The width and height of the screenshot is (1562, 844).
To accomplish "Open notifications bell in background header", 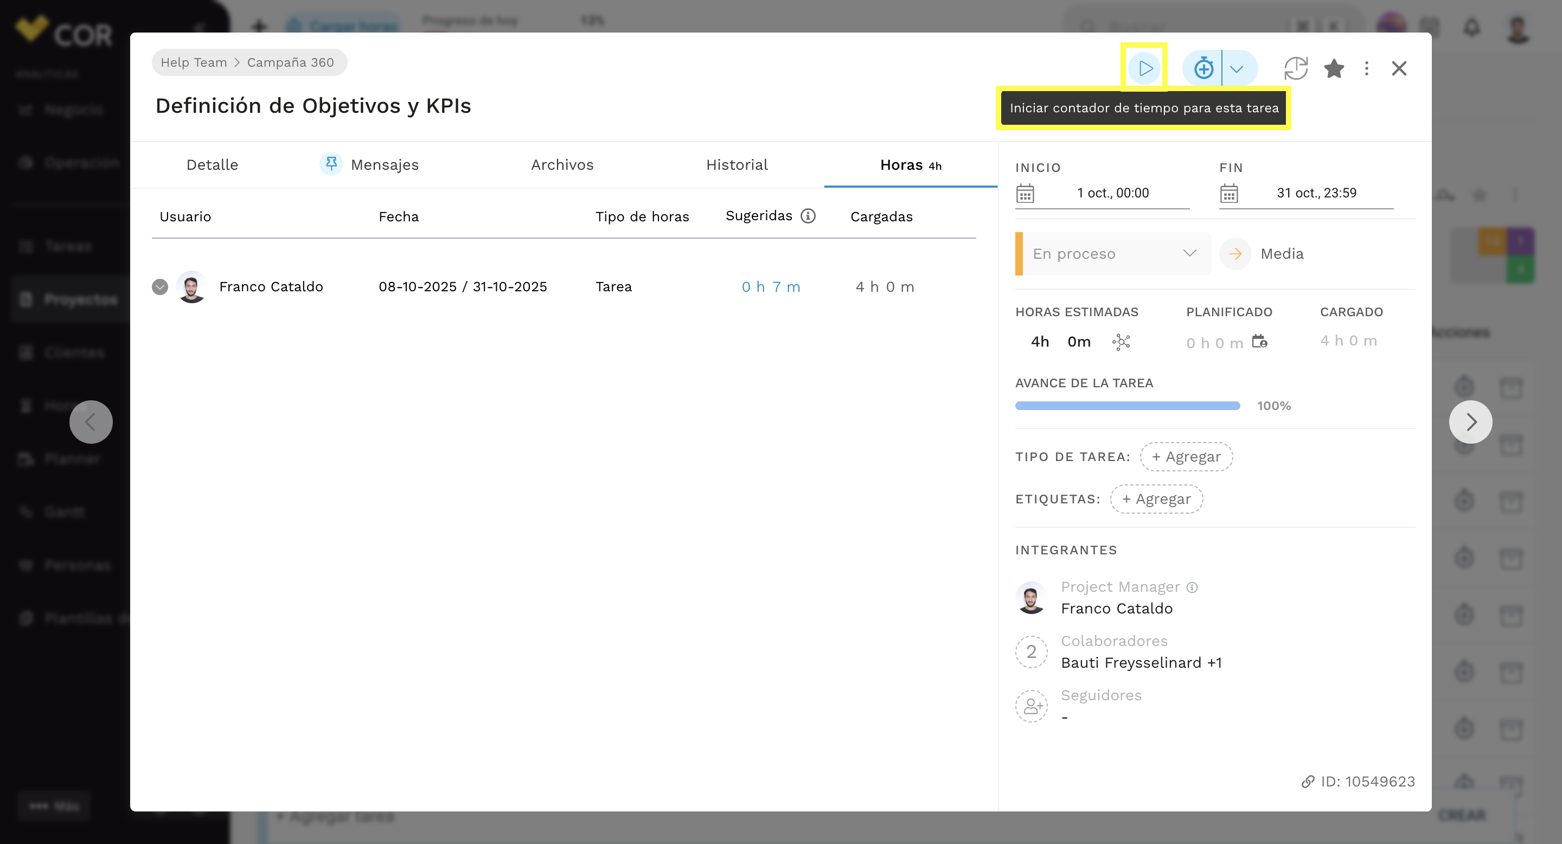I will pos(1471,27).
